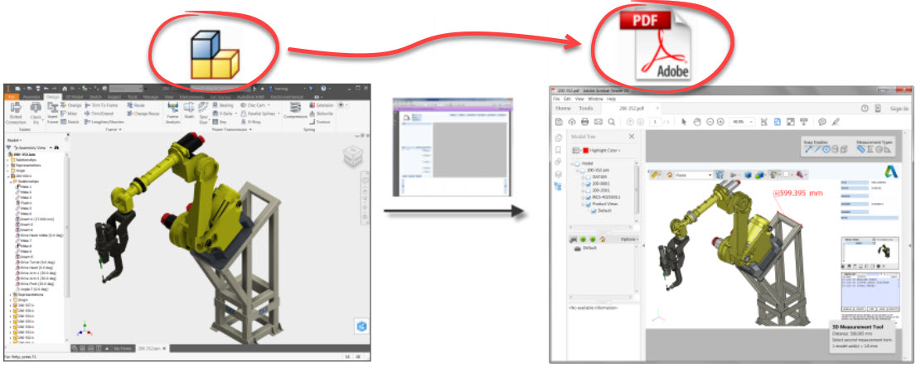
Task: Click the Sign In link in Acrobat
Action: (898, 108)
